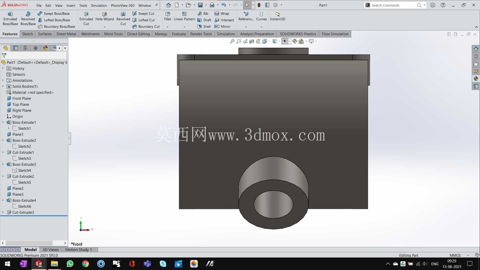Open the Curves dropdown arrow
Screen dimensions: 480x270
click(x=261, y=27)
